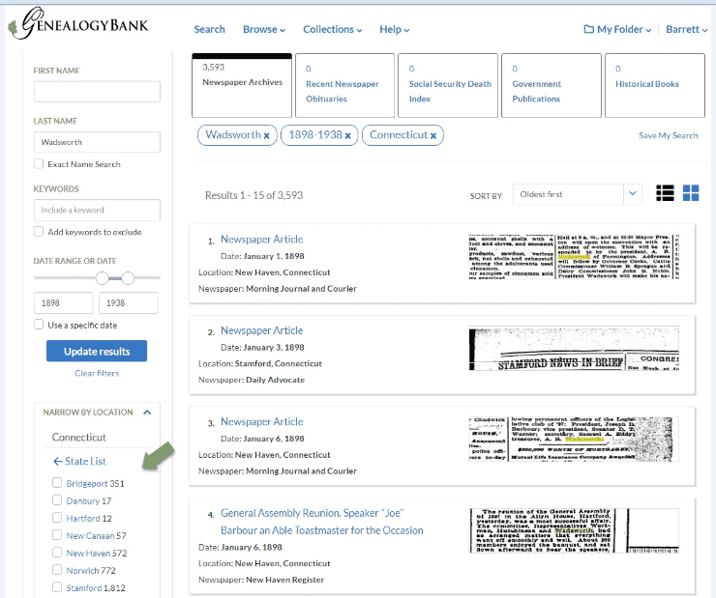This screenshot has width=716, height=598.
Task: Click the New Canaan location link
Action: point(90,535)
